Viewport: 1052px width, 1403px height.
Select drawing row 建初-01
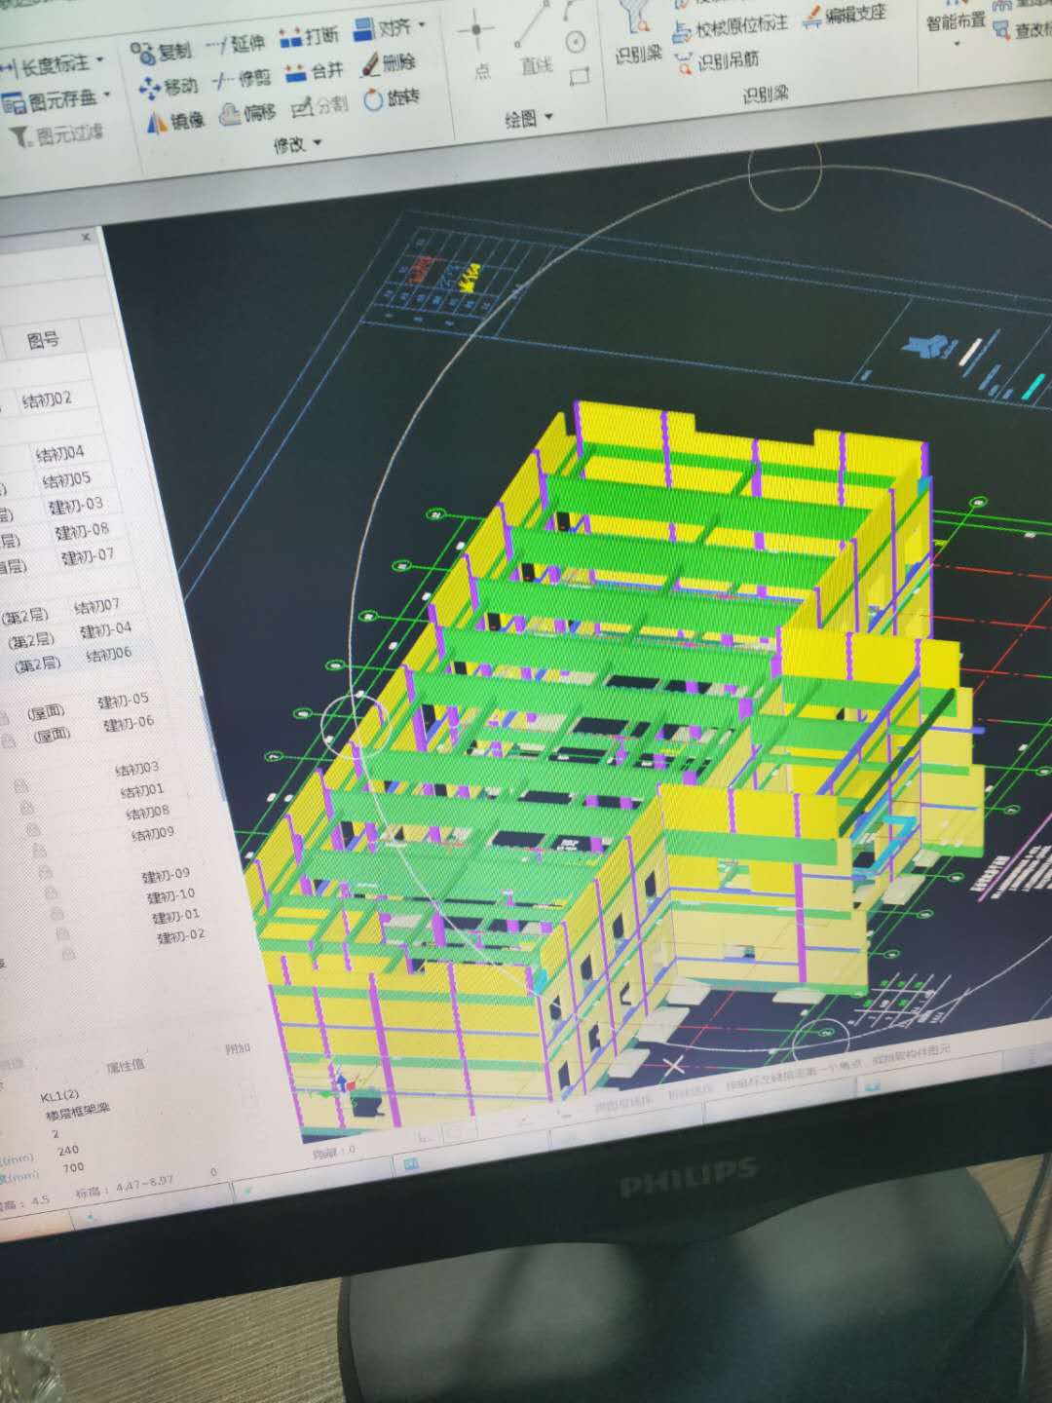pos(176,916)
